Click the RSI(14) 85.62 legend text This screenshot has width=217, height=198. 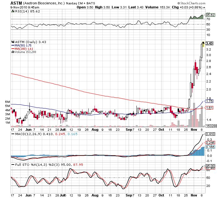[28, 11]
